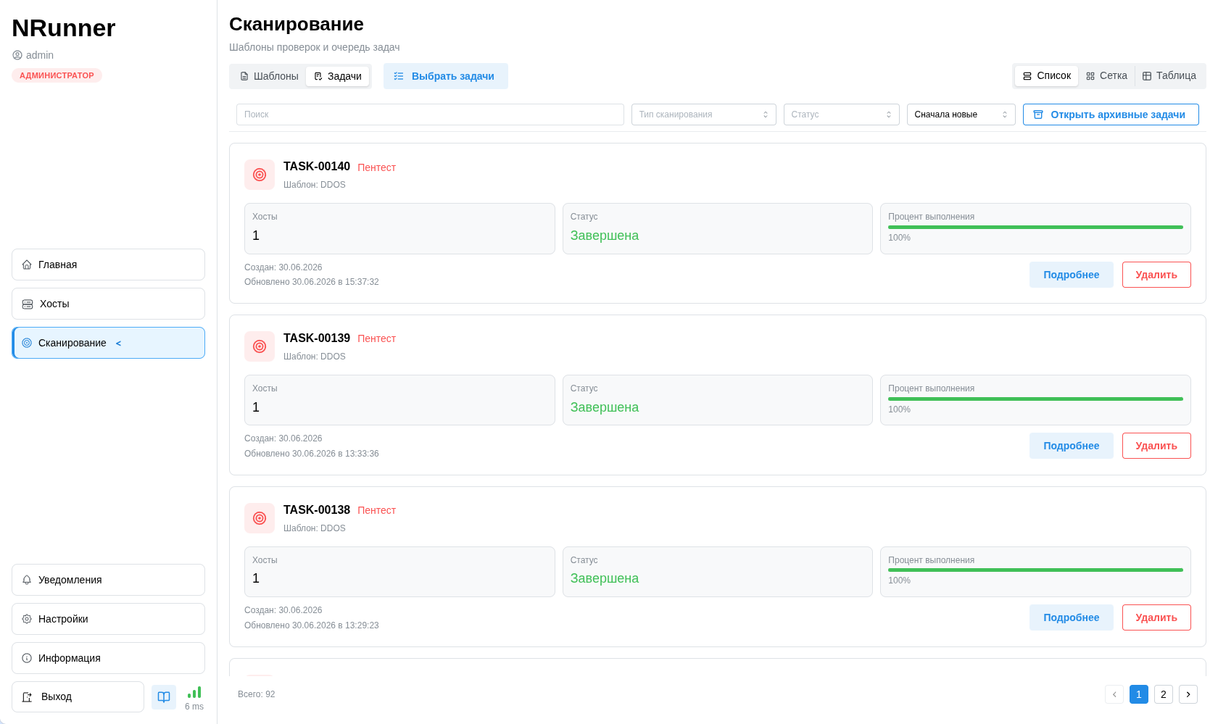
Task: Click the Хосты count box of TASK-00139
Action: pos(399,400)
